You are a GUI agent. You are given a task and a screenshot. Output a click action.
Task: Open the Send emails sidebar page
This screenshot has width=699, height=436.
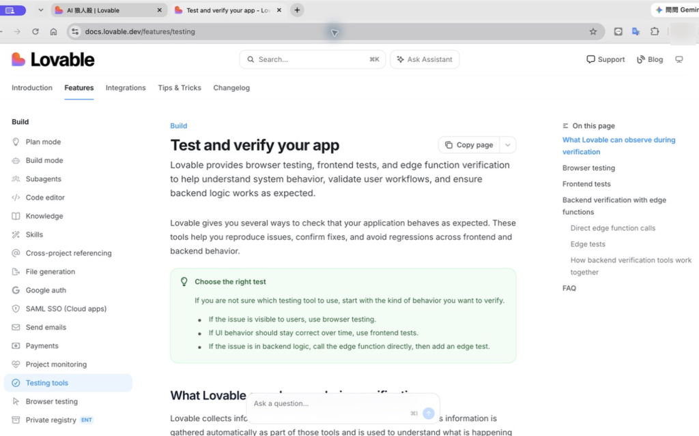[68, 328]
